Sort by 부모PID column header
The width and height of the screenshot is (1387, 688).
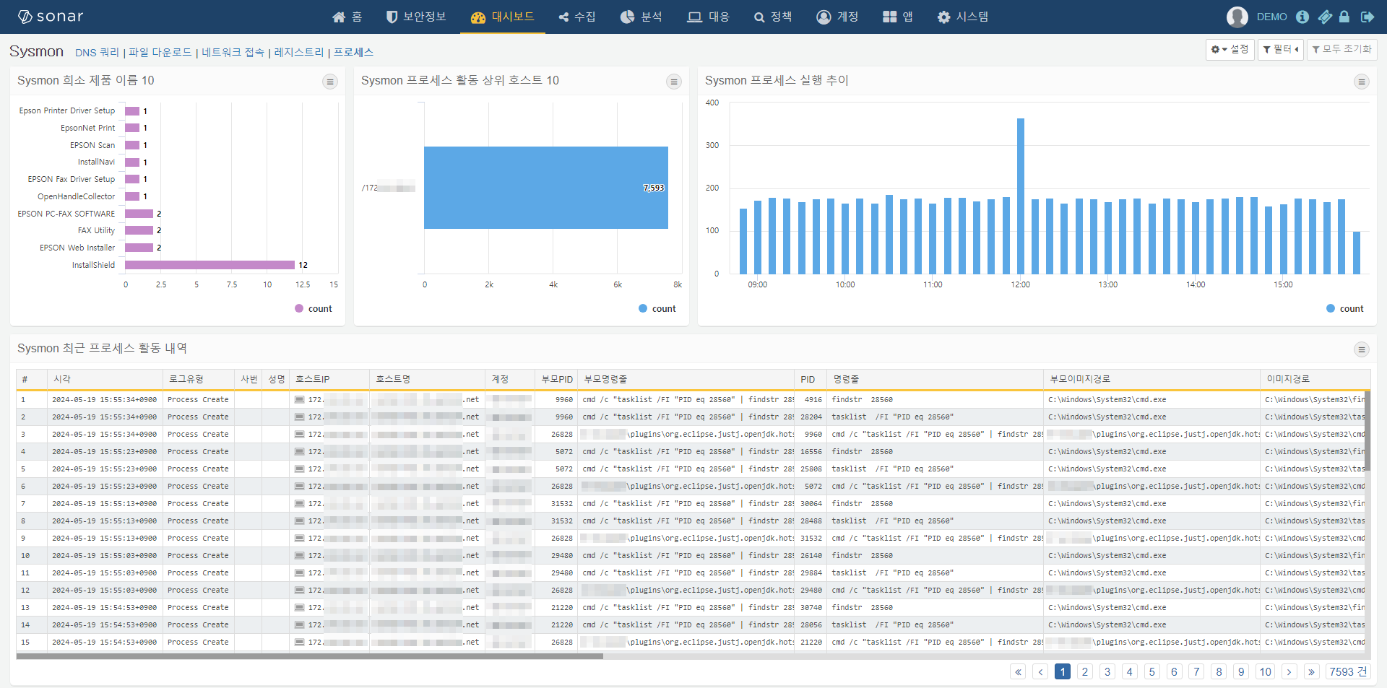click(557, 379)
